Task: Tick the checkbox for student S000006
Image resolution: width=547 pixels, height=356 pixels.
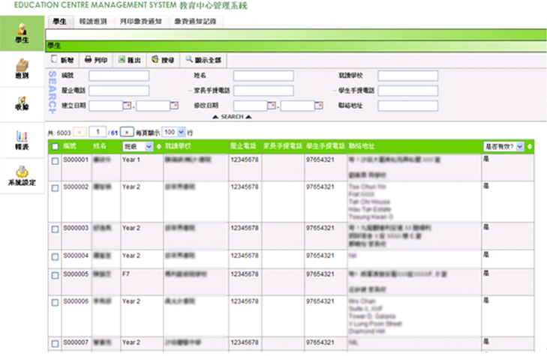Action: pos(55,302)
